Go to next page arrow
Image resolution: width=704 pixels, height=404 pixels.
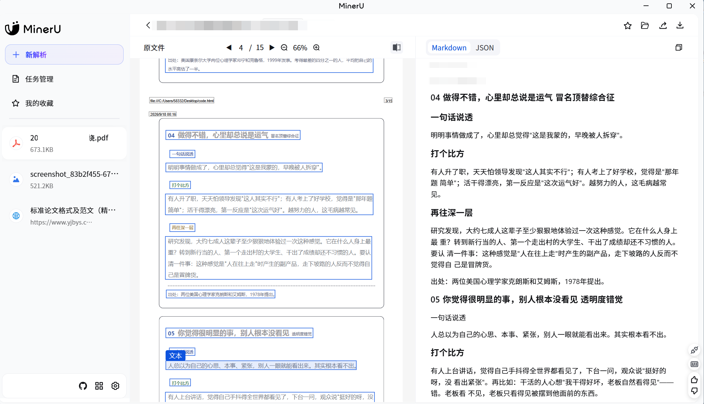[272, 48]
